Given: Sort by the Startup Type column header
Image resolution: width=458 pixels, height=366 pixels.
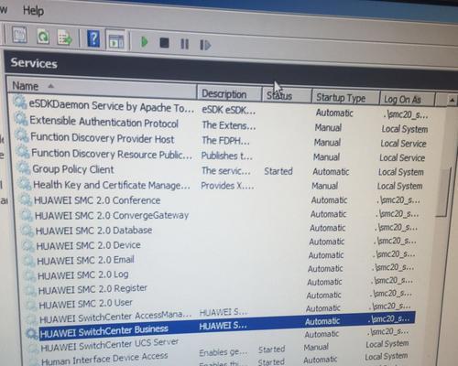Looking at the screenshot, I should click(345, 98).
